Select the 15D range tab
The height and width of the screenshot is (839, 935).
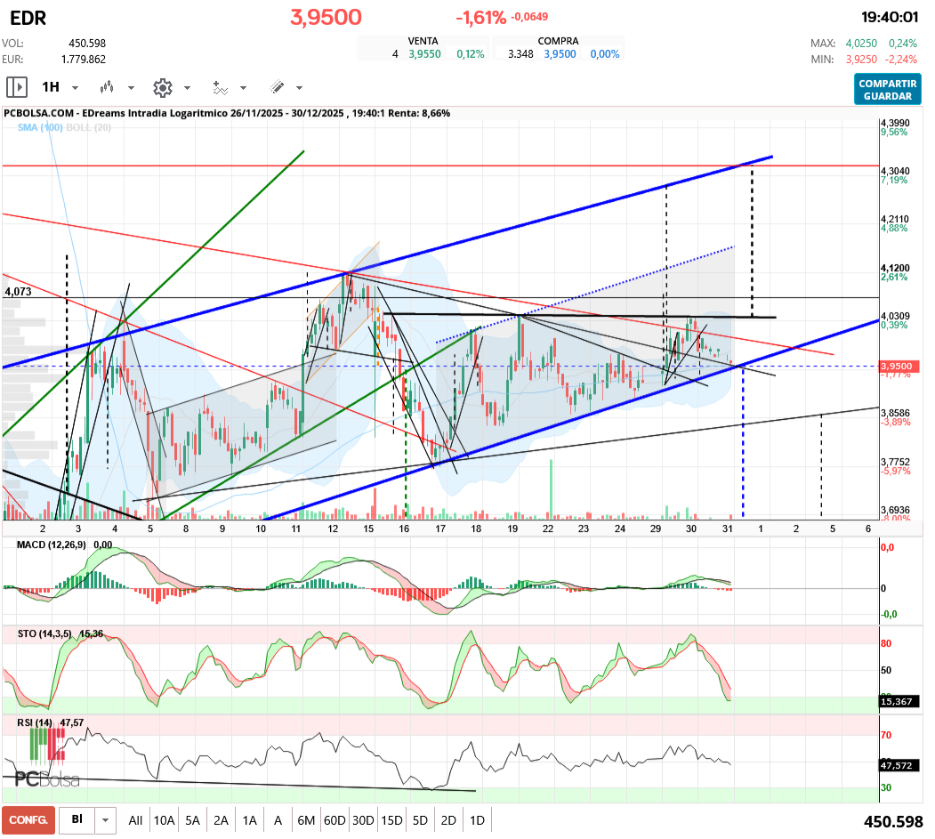(x=391, y=820)
